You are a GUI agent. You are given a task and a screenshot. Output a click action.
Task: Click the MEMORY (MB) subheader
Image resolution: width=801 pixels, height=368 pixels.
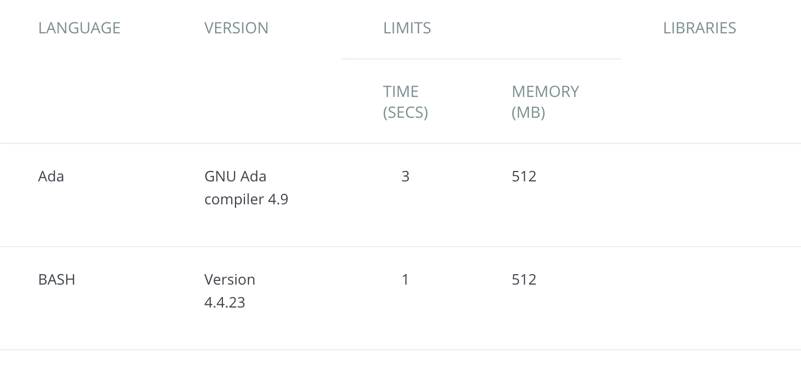545,102
